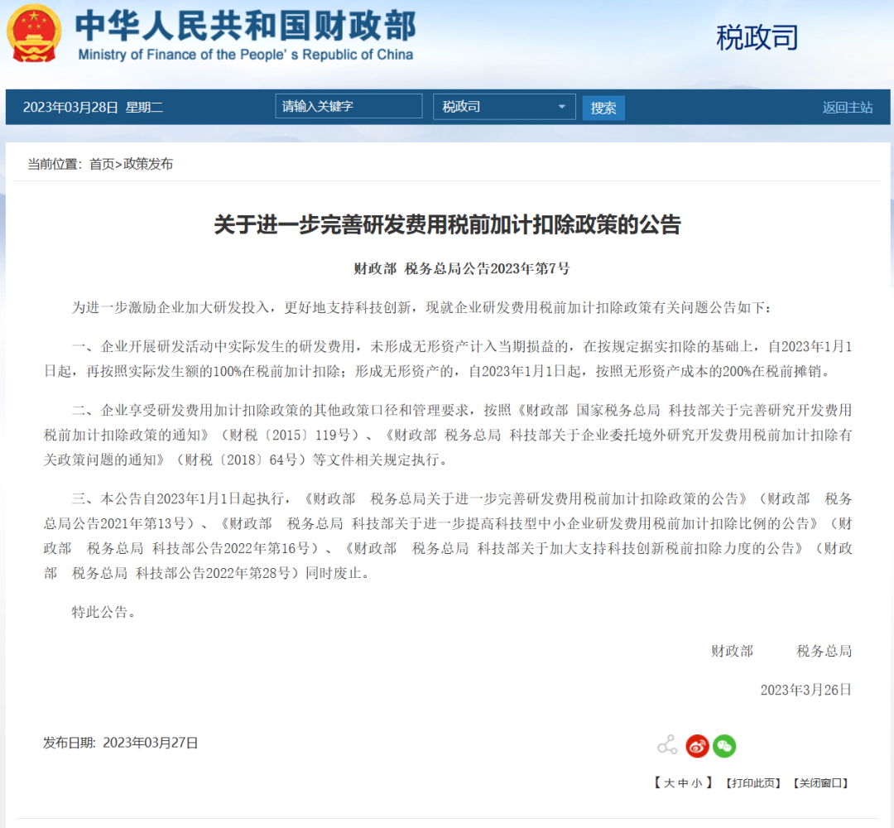Set font size to 小
This screenshot has height=828, width=894.
click(x=697, y=783)
